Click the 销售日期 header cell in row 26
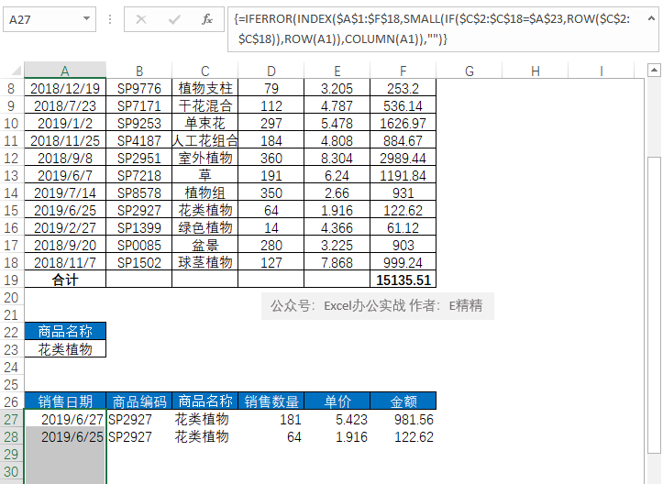This screenshot has height=484, width=663. 64,401
